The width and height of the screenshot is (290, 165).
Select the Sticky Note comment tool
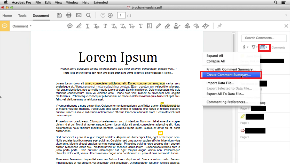(x=70, y=26)
